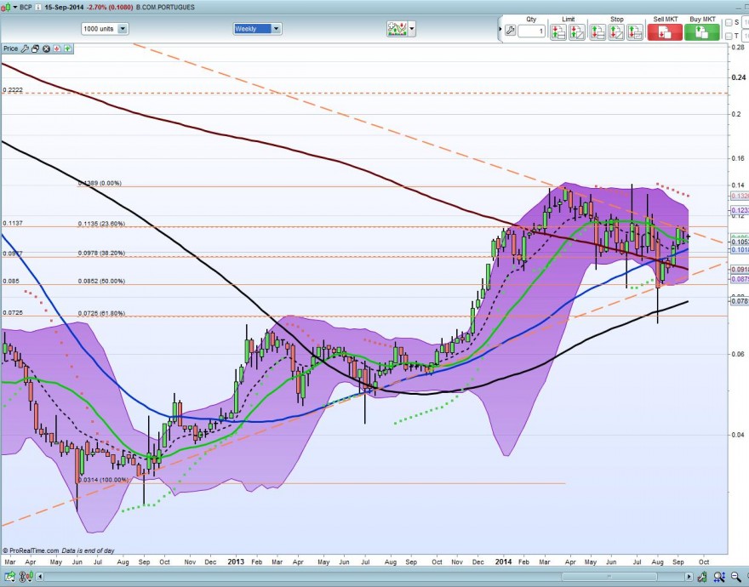Click the Sell MKT button

(x=665, y=32)
